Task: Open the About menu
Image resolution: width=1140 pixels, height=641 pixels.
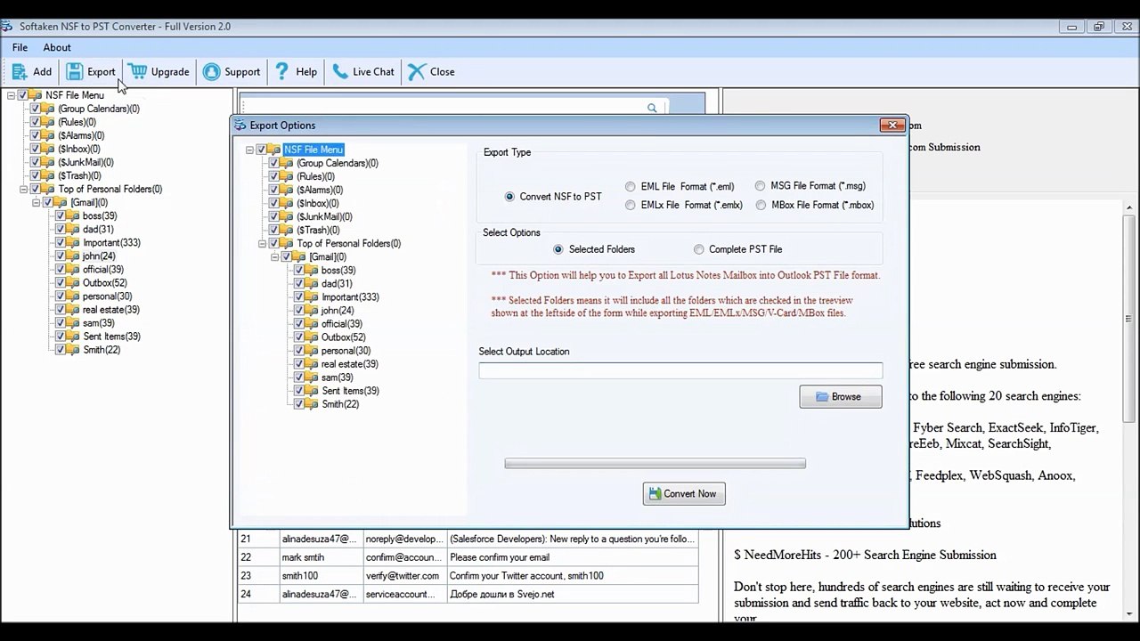Action: (57, 47)
